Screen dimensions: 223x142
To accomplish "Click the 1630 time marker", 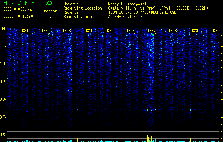I will 215,31.
